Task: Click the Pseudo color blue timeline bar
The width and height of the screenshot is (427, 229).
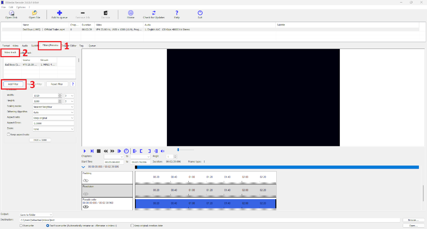Action: click(x=206, y=204)
